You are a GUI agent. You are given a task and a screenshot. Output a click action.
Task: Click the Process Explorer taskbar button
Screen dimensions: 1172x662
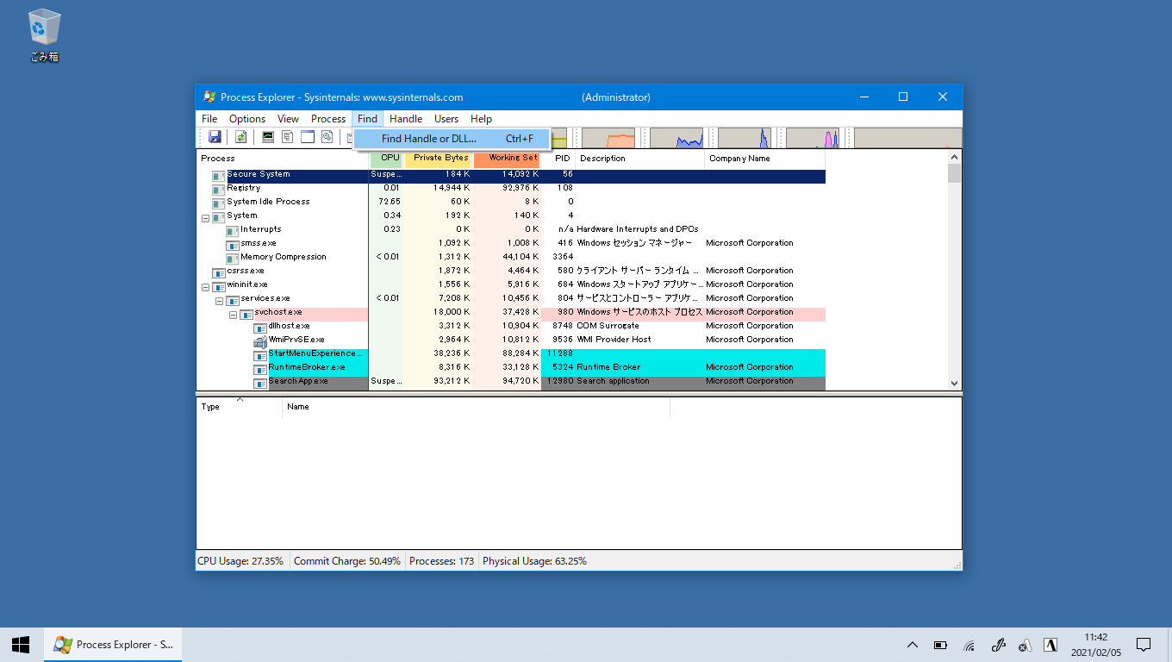[x=113, y=645]
